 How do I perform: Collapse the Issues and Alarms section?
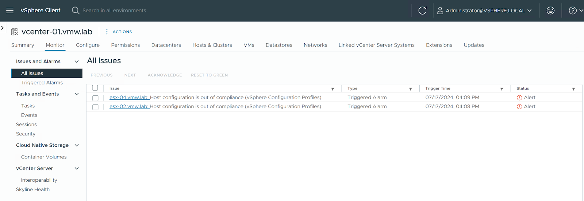click(77, 62)
